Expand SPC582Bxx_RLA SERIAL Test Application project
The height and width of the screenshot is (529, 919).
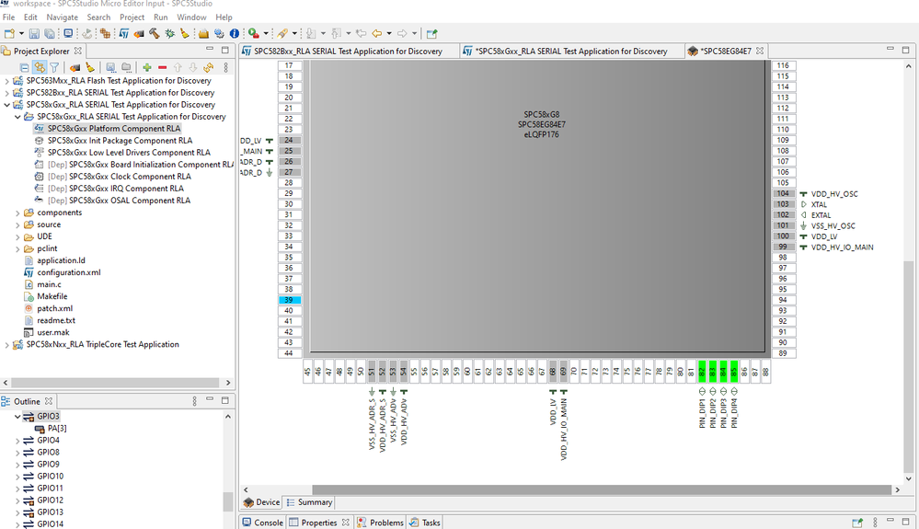click(x=7, y=93)
